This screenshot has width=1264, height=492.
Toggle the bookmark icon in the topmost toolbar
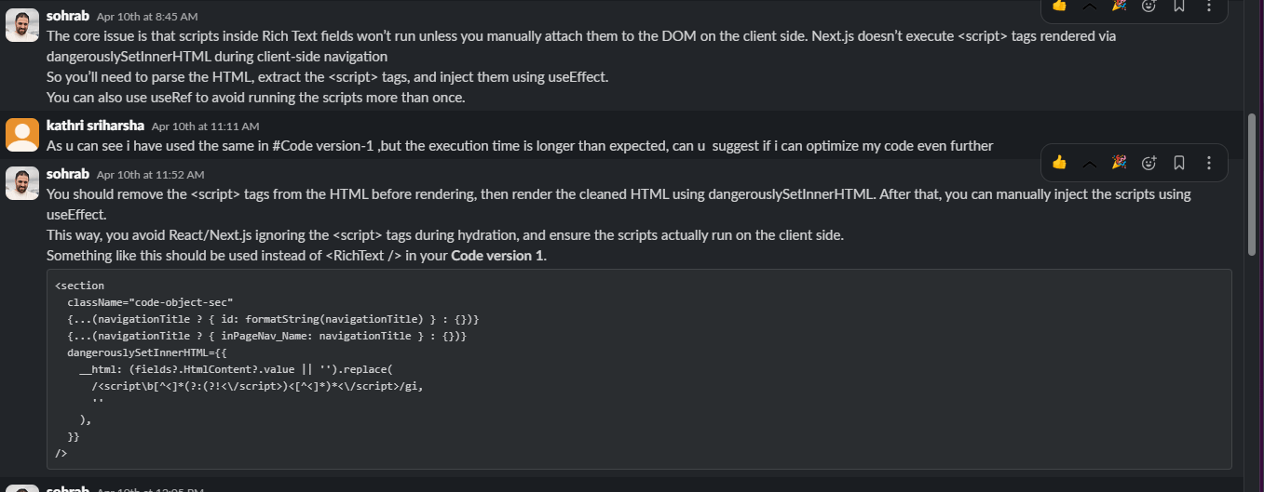pos(1179,6)
